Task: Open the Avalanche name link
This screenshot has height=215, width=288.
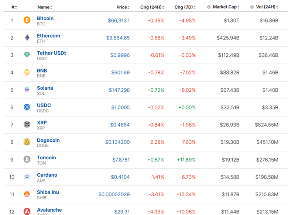Action: click(49, 210)
